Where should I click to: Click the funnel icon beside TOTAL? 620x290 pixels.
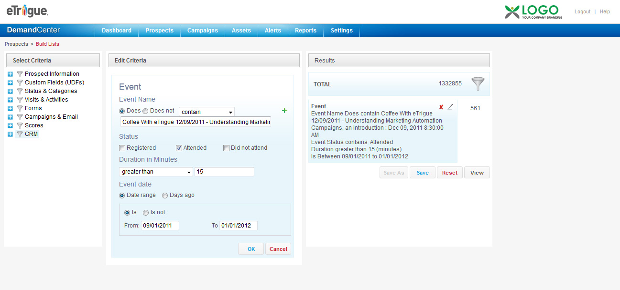478,84
